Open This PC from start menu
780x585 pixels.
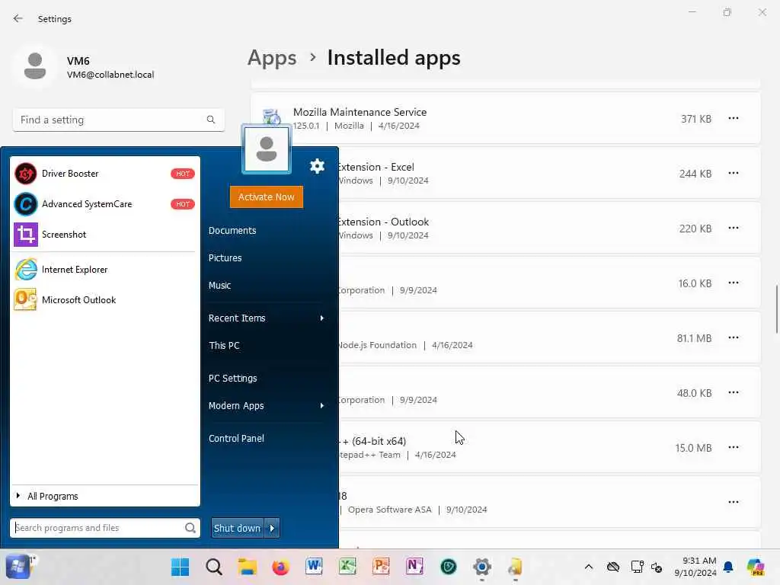pos(224,345)
